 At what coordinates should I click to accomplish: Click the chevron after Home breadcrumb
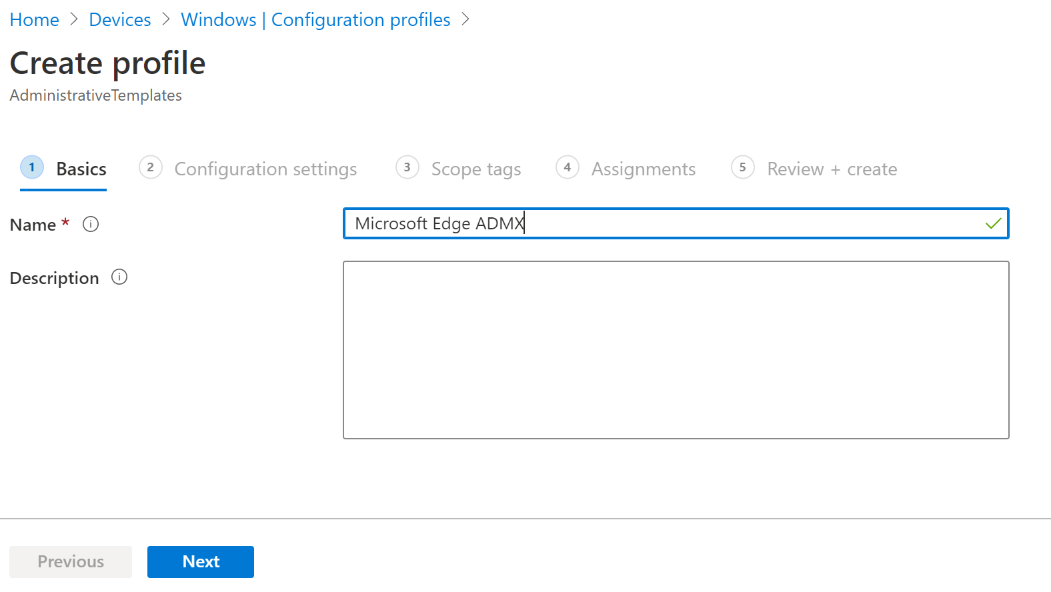pyautogui.click(x=74, y=20)
